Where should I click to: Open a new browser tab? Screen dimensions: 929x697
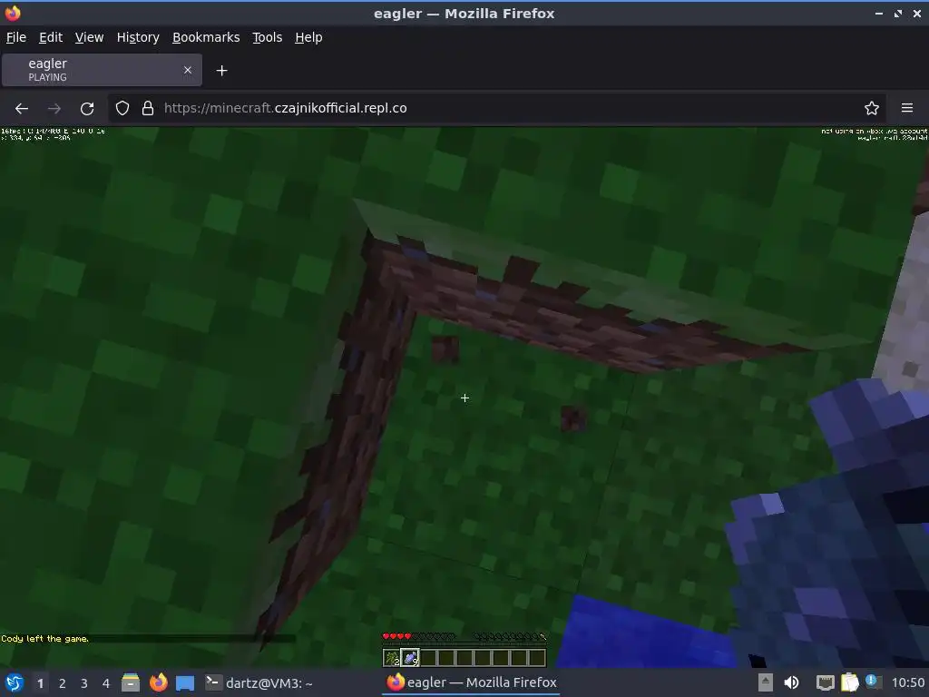point(221,71)
